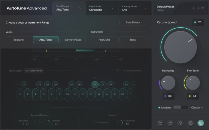209x130 pixels.
Task: Choose the Modern mode label
Action: click(x=166, y=107)
